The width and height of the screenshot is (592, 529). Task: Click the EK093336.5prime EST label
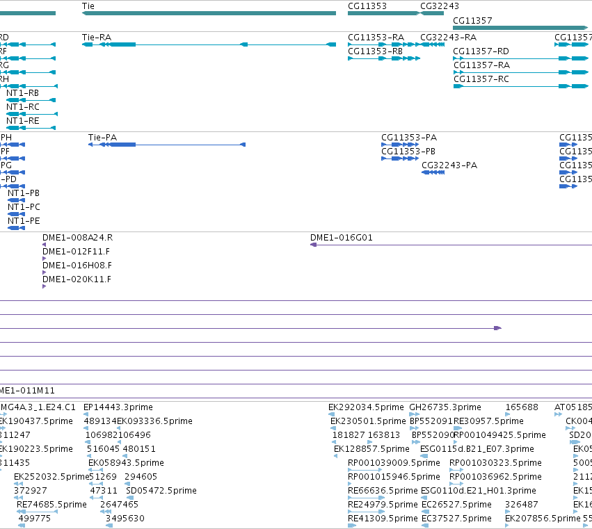(154, 421)
